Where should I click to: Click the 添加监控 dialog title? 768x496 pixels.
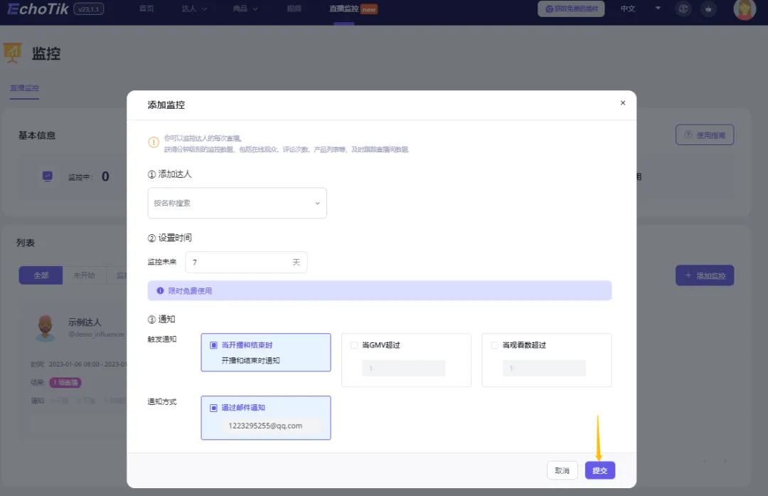click(166, 105)
